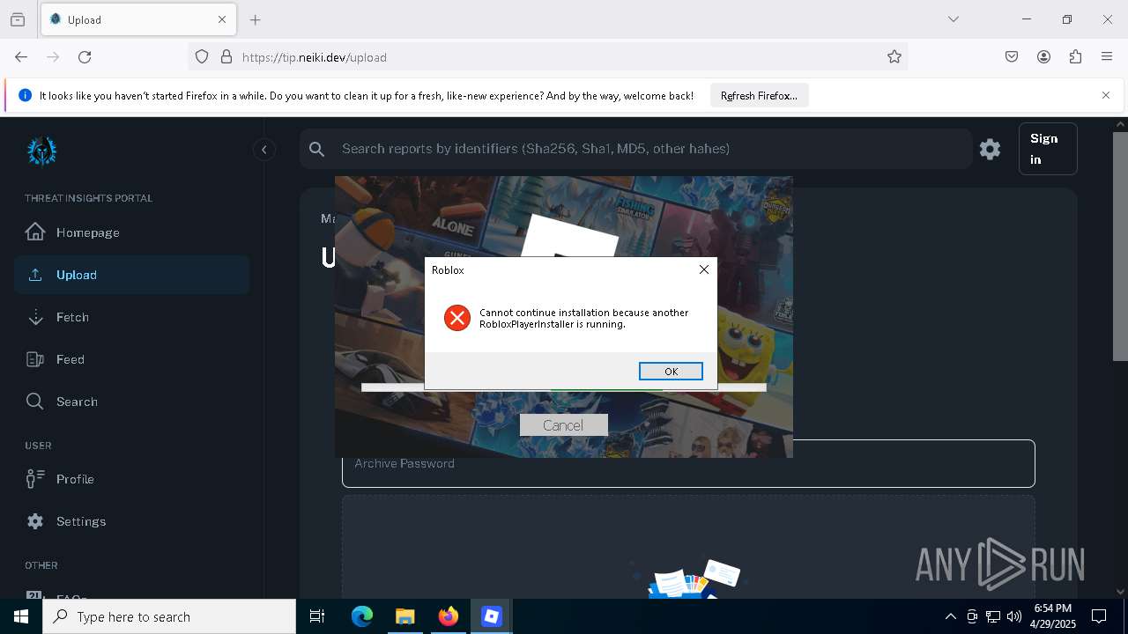Image resolution: width=1128 pixels, height=634 pixels.
Task: Switch to Roblox taskbar icon
Action: pos(492,616)
